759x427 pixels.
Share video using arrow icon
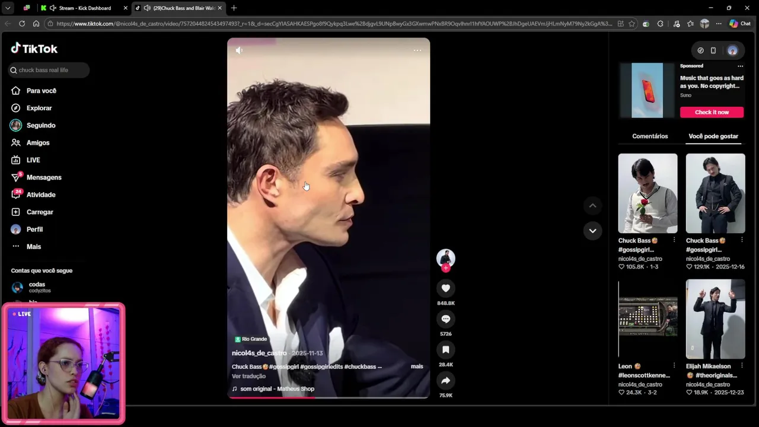click(x=446, y=381)
